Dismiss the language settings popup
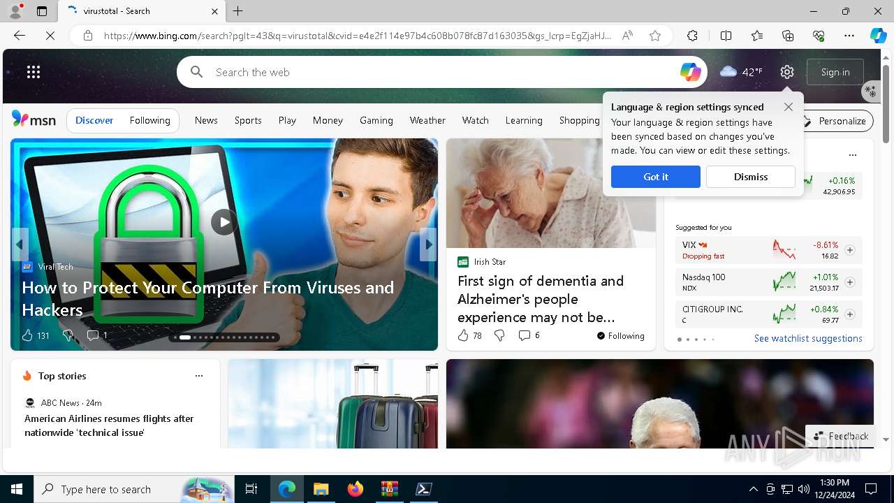Screen dimensions: 894x503 click(x=750, y=177)
